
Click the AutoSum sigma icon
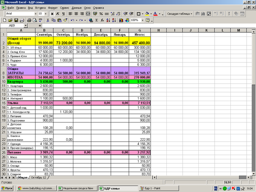click(x=97, y=20)
